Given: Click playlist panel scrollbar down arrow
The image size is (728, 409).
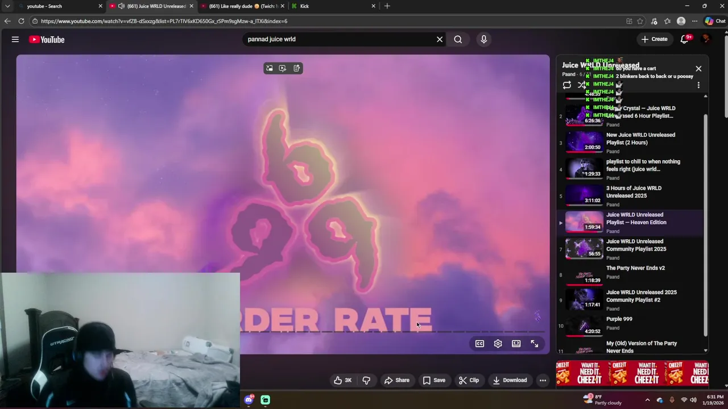Looking at the screenshot, I should (x=706, y=350).
